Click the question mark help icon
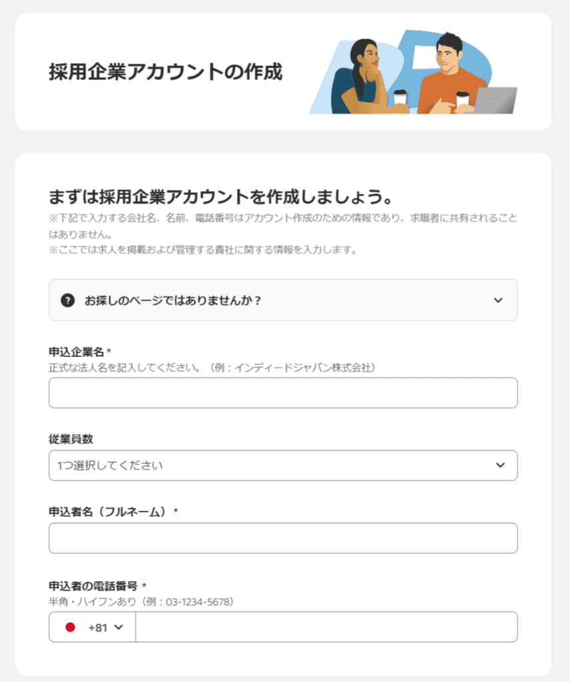This screenshot has width=570, height=682. tap(67, 300)
